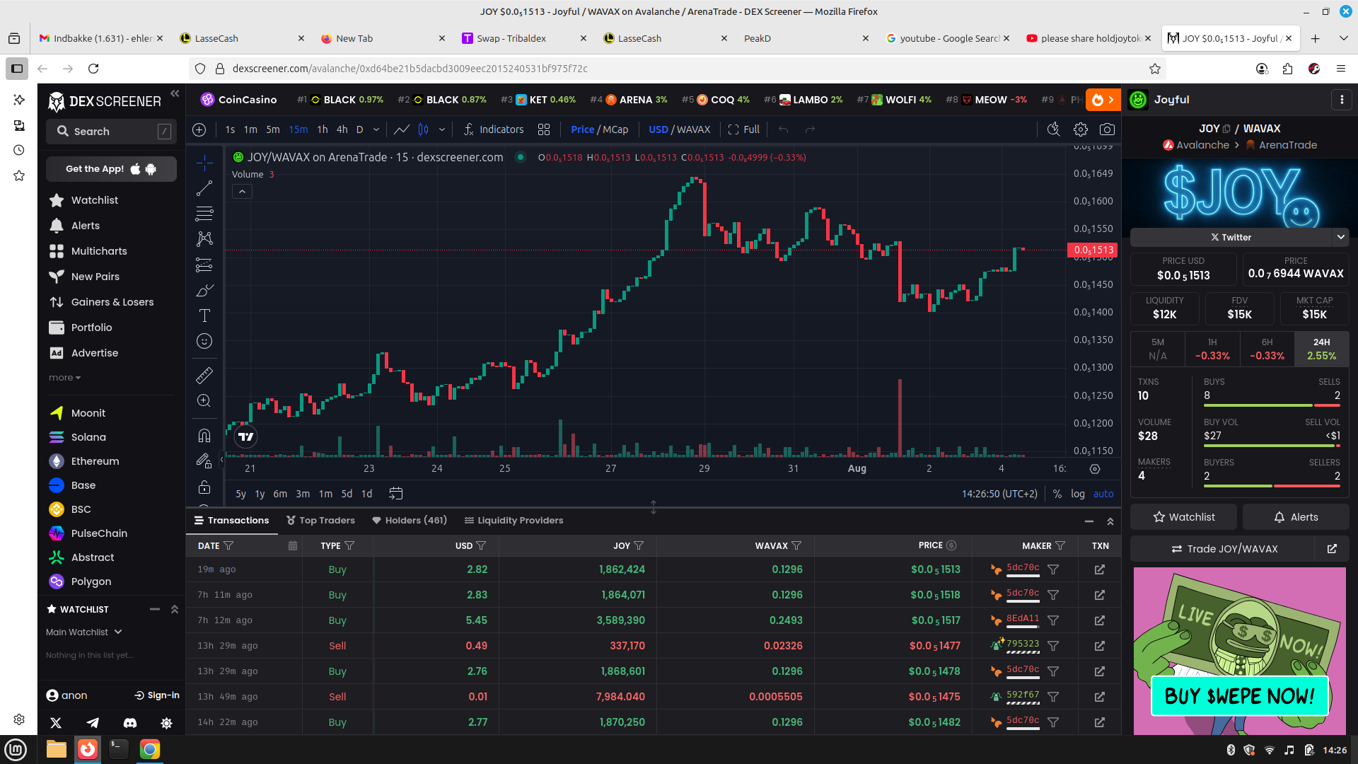Screen dimensions: 1358x764
Task: Open the chart layout grid selector
Action: [x=544, y=129]
